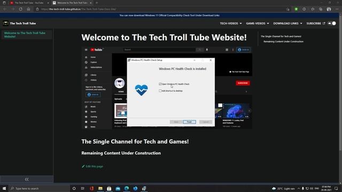Screen dimensions: 342x192
Task: Click the PC Health Check heart logo
Action: coord(141,90)
